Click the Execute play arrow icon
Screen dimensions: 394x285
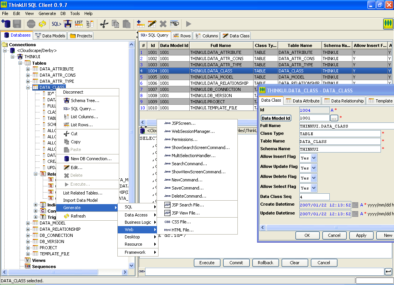click(x=189, y=24)
